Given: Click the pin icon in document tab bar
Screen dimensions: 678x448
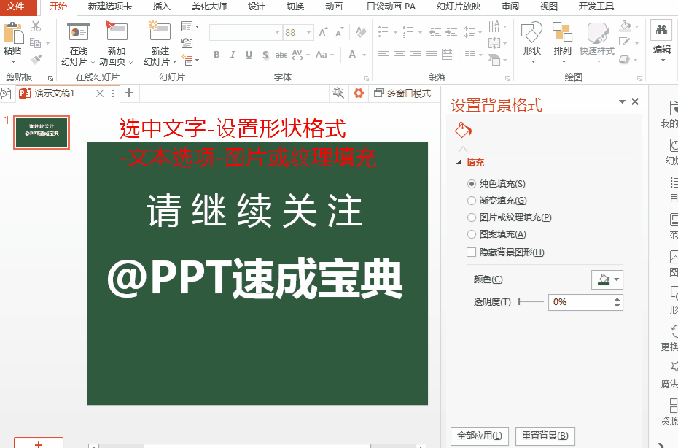Looking at the screenshot, I should click(x=338, y=93).
